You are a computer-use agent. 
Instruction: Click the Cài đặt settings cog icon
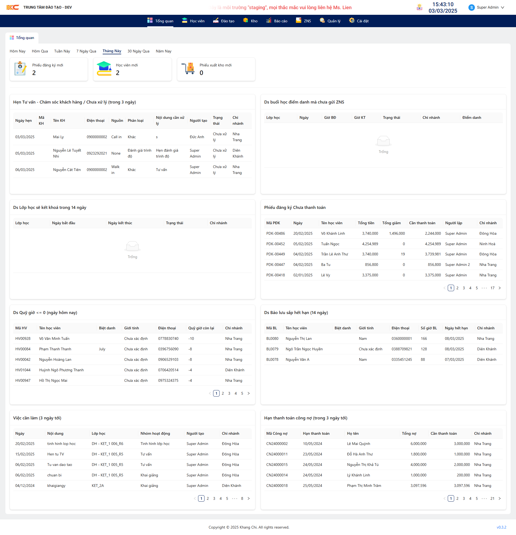[x=352, y=20]
